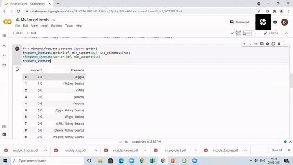The height and width of the screenshot is (165, 293).
Task: Reload the browser page
Action: tap(18, 11)
